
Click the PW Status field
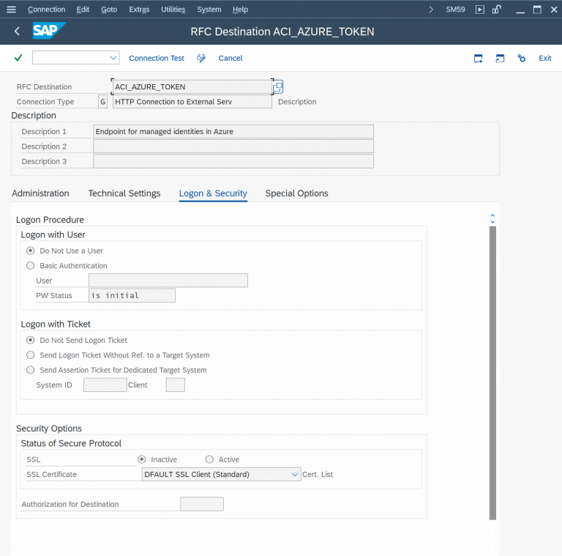click(132, 295)
